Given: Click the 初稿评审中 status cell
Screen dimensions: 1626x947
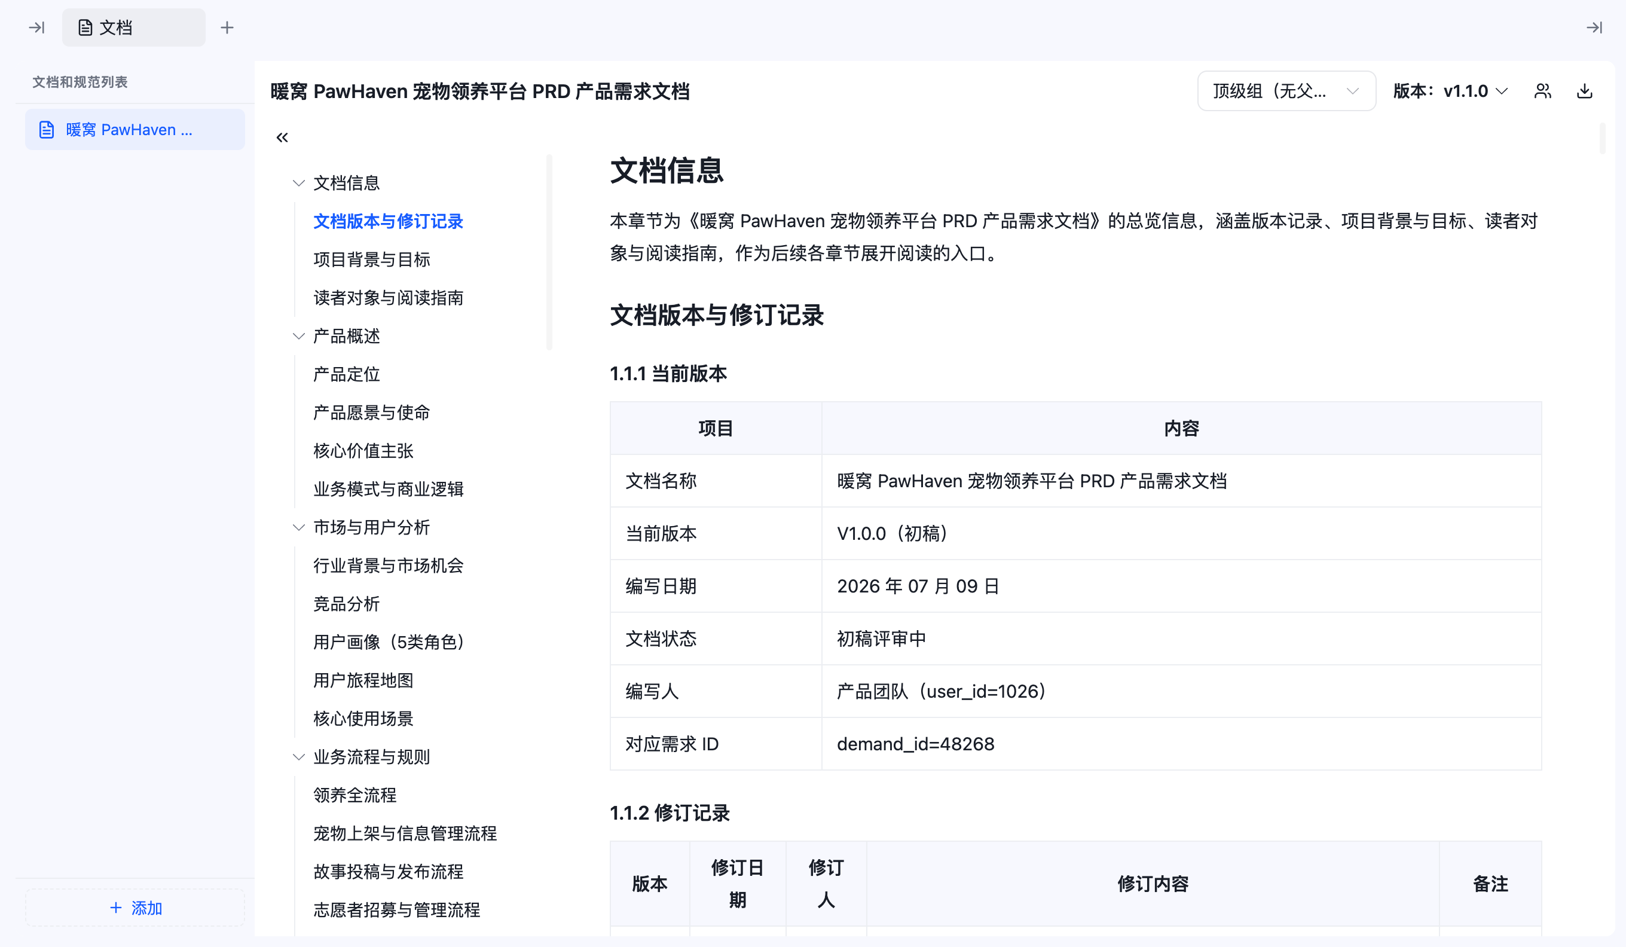Looking at the screenshot, I should click(x=1181, y=639).
